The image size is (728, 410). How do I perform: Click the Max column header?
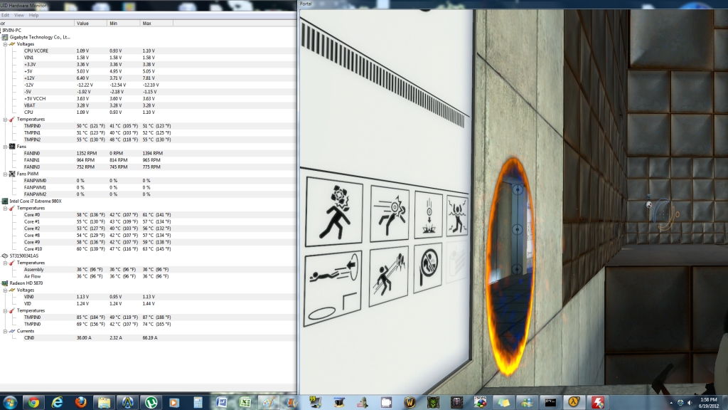click(156, 23)
